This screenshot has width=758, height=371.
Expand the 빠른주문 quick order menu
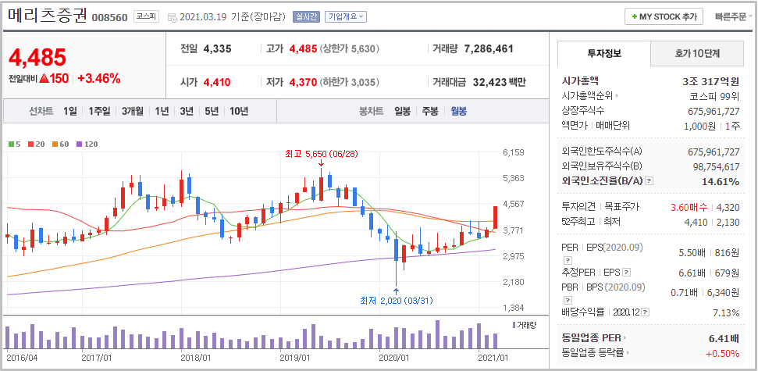tap(733, 17)
